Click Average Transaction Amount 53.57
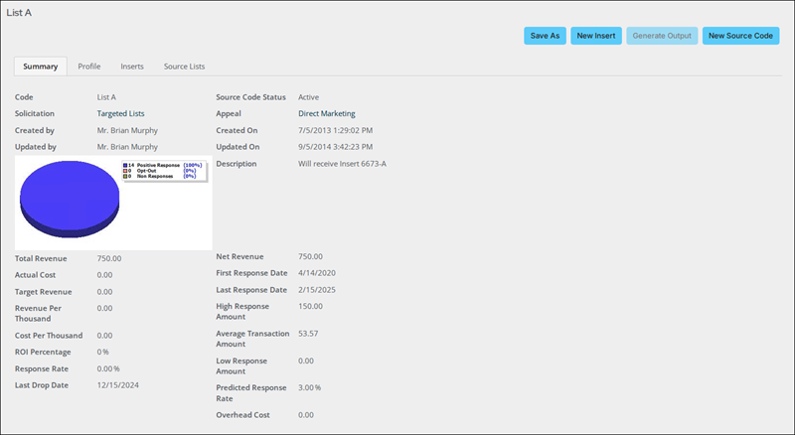This screenshot has height=435, width=795. point(308,334)
